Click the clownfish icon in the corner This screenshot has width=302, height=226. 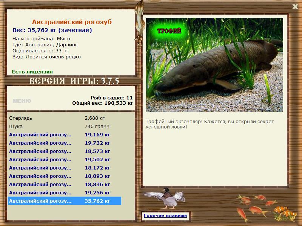coord(285,213)
